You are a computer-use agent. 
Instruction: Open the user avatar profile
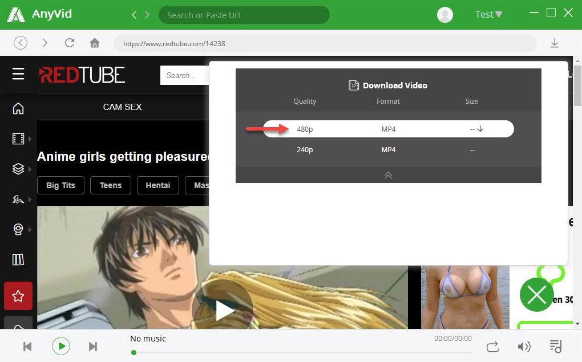pos(444,15)
